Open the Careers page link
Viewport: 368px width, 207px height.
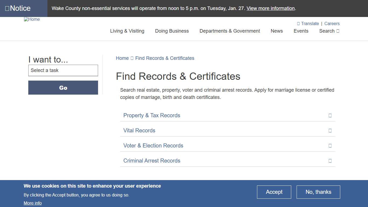[332, 23]
